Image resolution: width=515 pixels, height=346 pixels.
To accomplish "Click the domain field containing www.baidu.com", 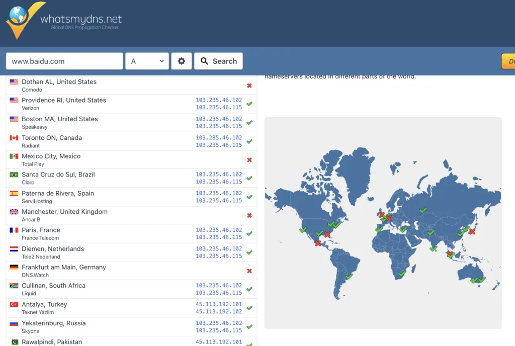I will 64,61.
